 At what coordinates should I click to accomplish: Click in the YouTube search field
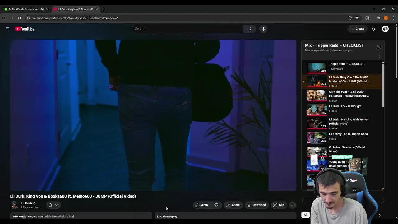(187, 29)
